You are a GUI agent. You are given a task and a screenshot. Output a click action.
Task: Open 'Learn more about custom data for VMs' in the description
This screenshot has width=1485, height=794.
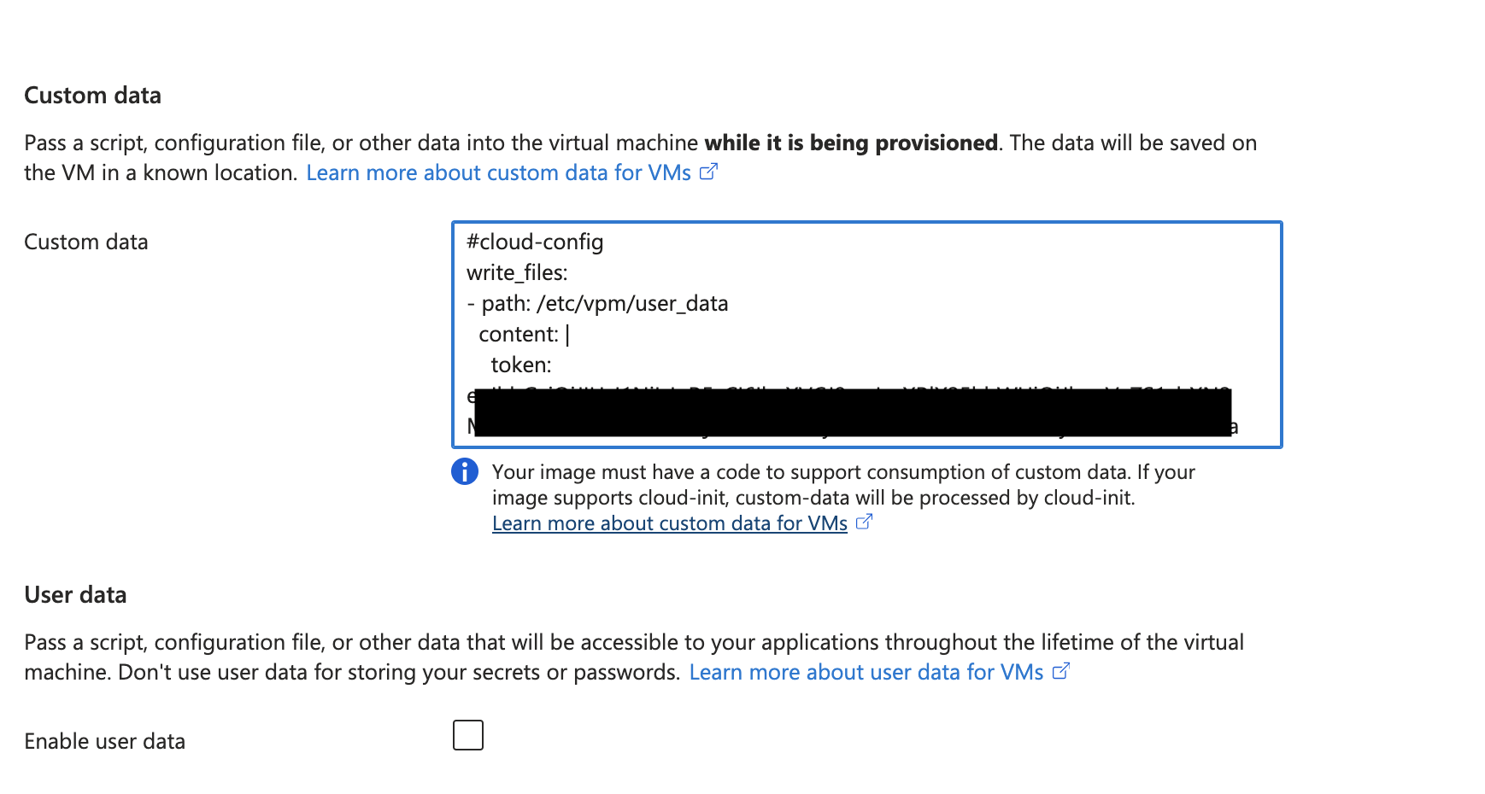(499, 172)
